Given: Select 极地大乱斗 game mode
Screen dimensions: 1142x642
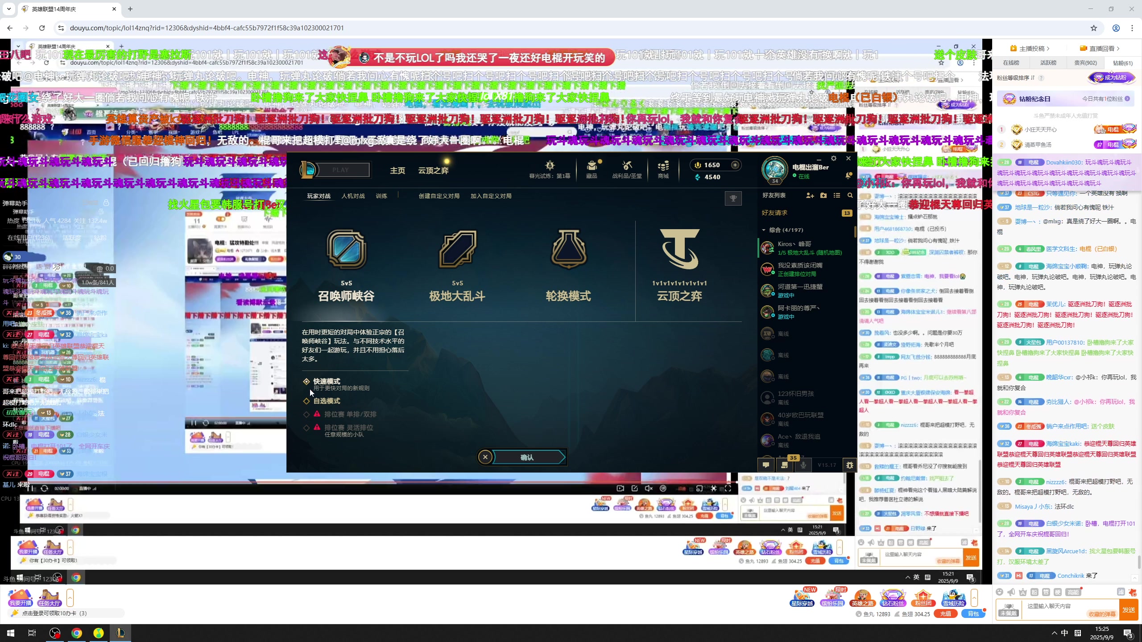Looking at the screenshot, I should pyautogui.click(x=457, y=266).
